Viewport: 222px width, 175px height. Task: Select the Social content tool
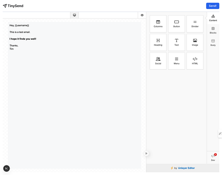pos(158,61)
